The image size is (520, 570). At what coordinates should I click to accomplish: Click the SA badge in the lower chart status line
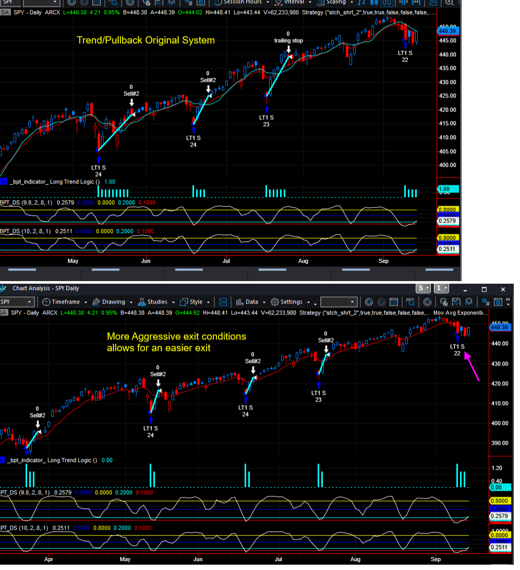coord(4,312)
